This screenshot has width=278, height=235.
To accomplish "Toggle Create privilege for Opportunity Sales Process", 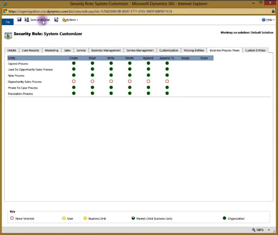I will tap(74, 81).
